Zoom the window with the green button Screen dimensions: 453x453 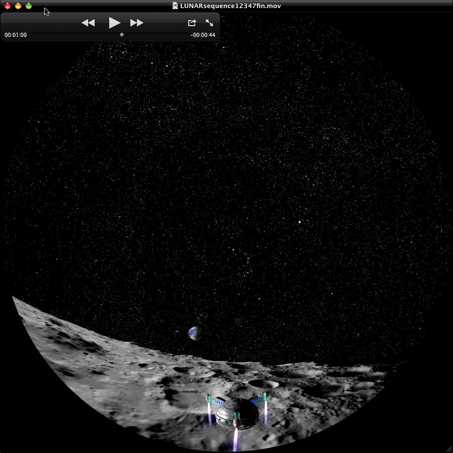tap(29, 6)
